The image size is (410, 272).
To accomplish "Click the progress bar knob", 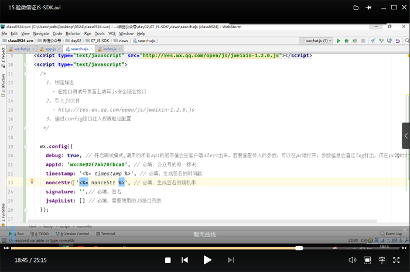I will tap(299, 248).
